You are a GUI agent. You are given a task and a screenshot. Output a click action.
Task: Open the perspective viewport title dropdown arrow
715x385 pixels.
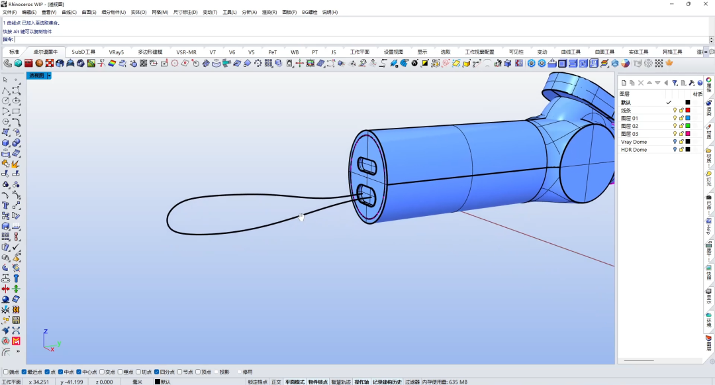click(x=49, y=76)
